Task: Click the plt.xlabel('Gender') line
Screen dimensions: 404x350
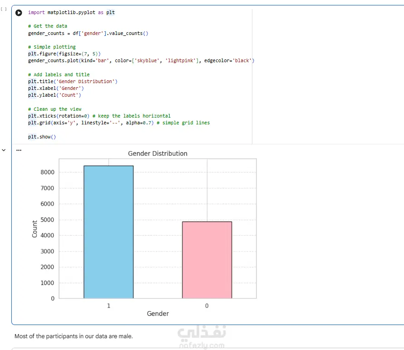Action: click(56, 88)
